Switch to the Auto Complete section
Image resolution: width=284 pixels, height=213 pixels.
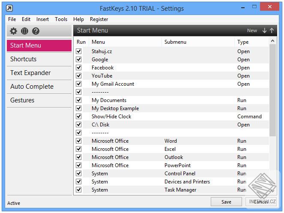point(39,87)
